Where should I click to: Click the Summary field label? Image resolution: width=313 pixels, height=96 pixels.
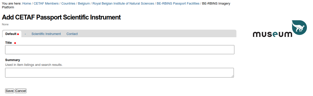point(12,60)
